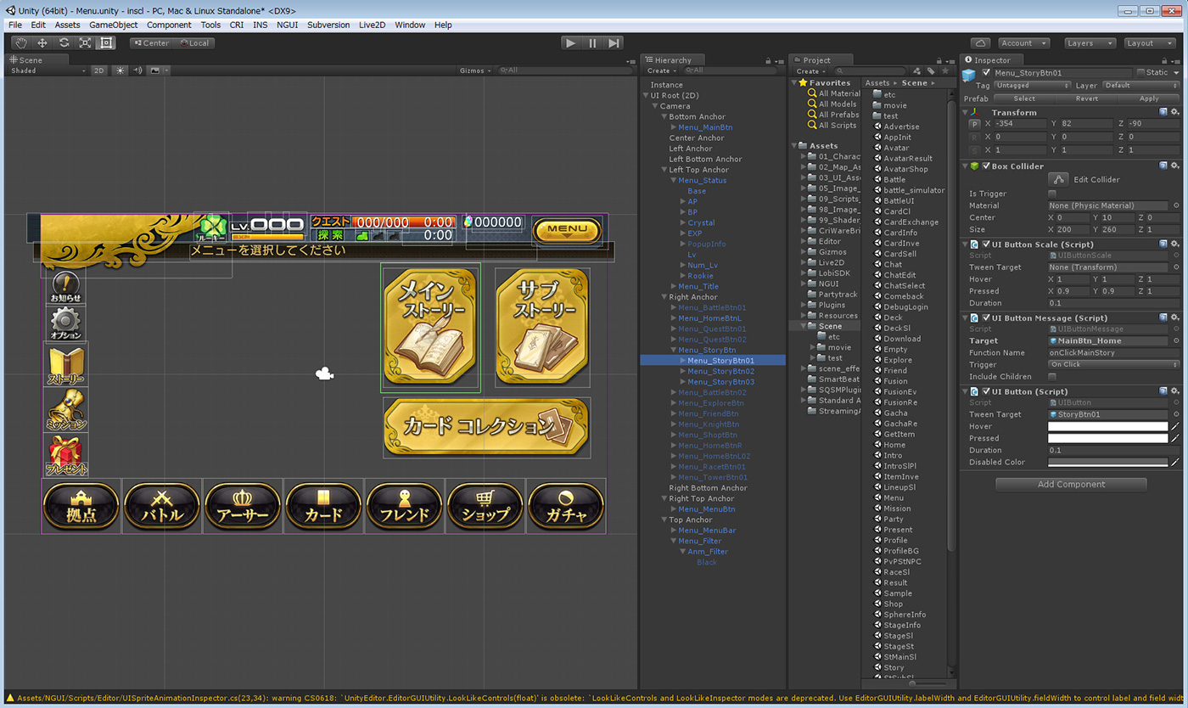Open the Hierarchy Create button
This screenshot has width=1188, height=708.
pos(662,71)
